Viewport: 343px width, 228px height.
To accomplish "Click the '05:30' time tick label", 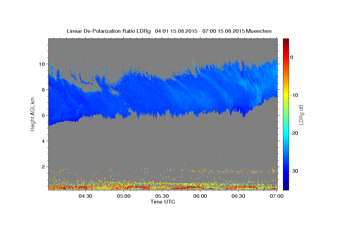I will 162,196.
